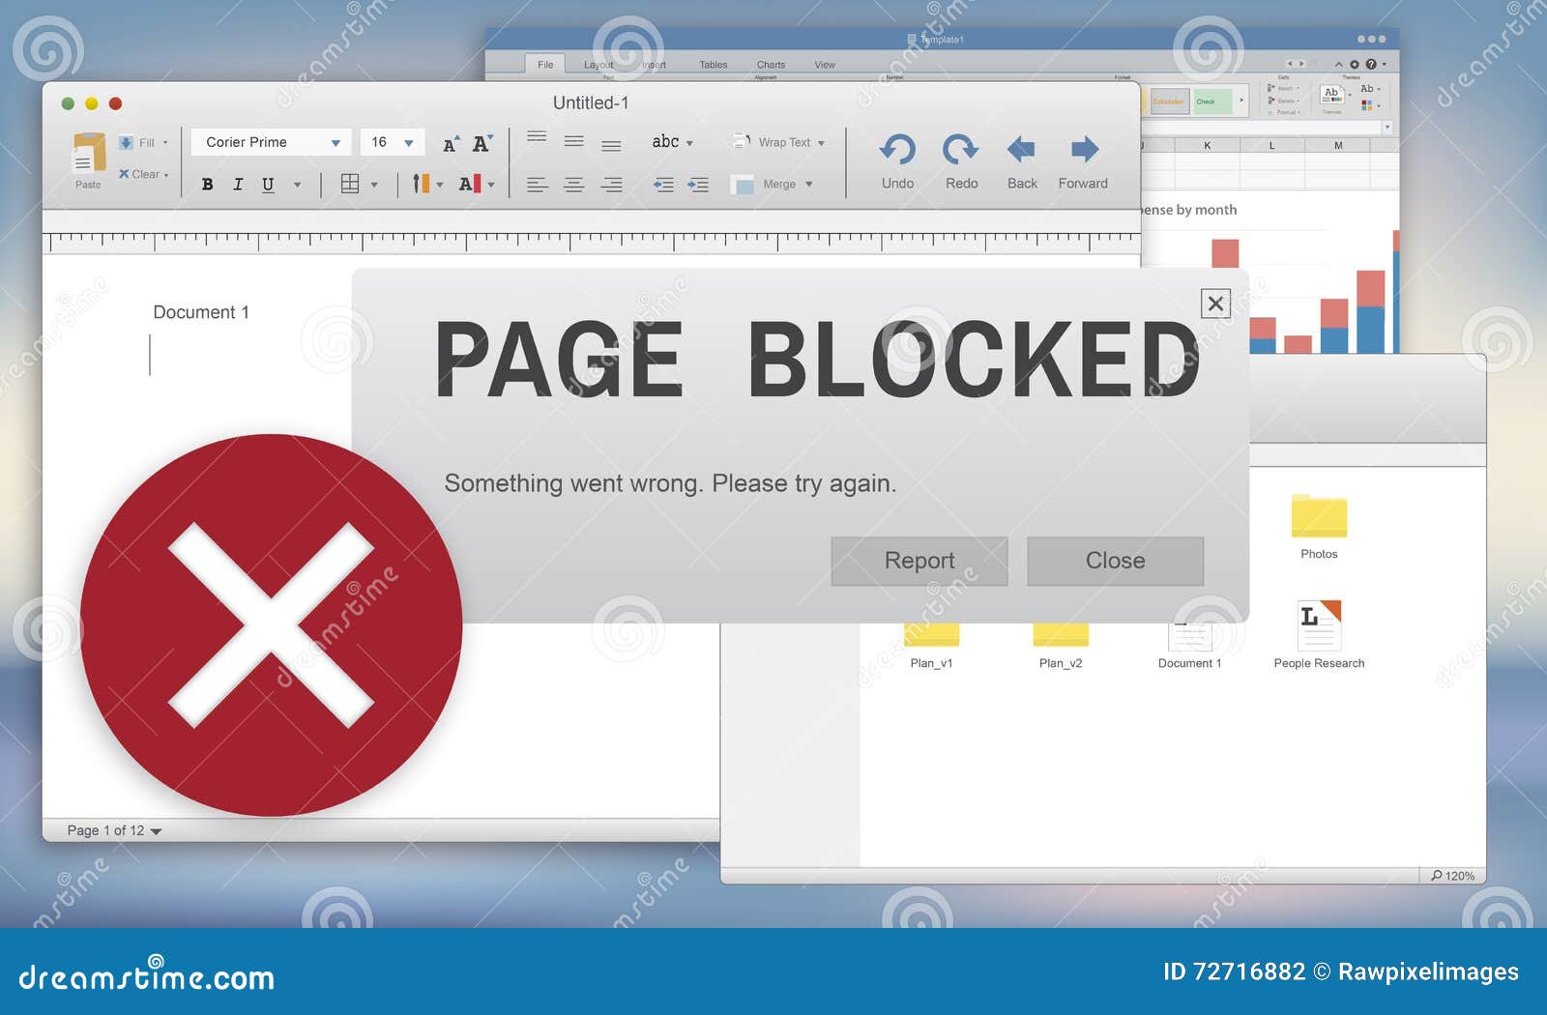Toggle italic formatting

click(237, 184)
